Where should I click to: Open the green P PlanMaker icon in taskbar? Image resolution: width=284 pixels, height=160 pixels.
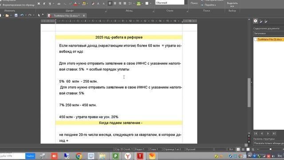click(115, 156)
